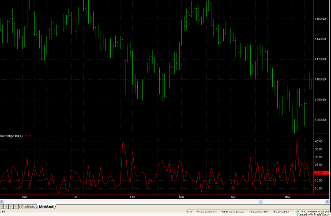Click the 1120.00 price axis label
Image resolution: width=331 pixels, height=216 pixels.
[x=320, y=59]
